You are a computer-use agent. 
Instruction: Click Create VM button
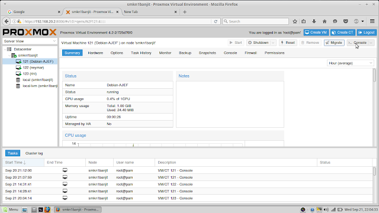(316, 33)
